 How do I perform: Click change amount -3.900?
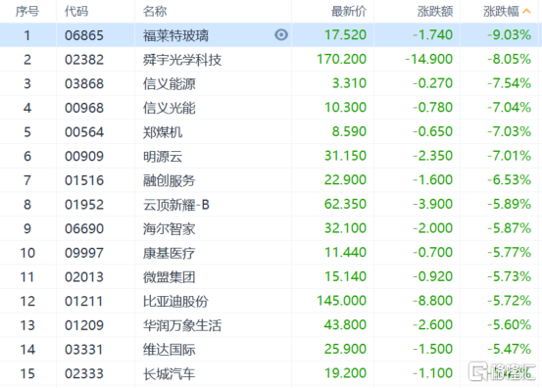[433, 204]
